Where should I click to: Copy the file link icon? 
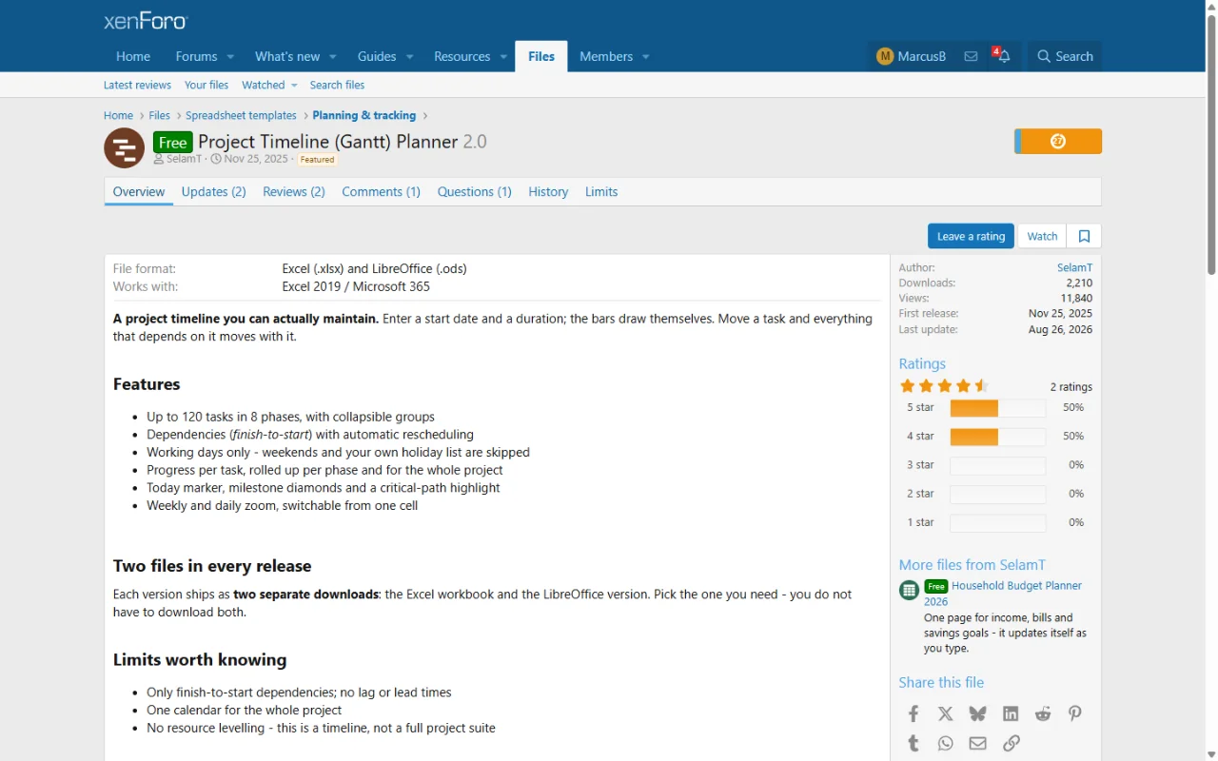1011,743
